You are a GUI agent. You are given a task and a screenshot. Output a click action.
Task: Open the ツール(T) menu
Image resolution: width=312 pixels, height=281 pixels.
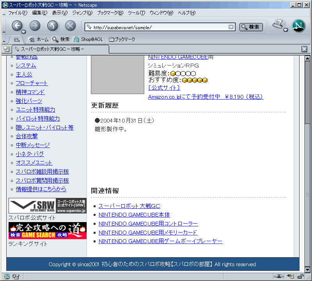tap(136, 13)
